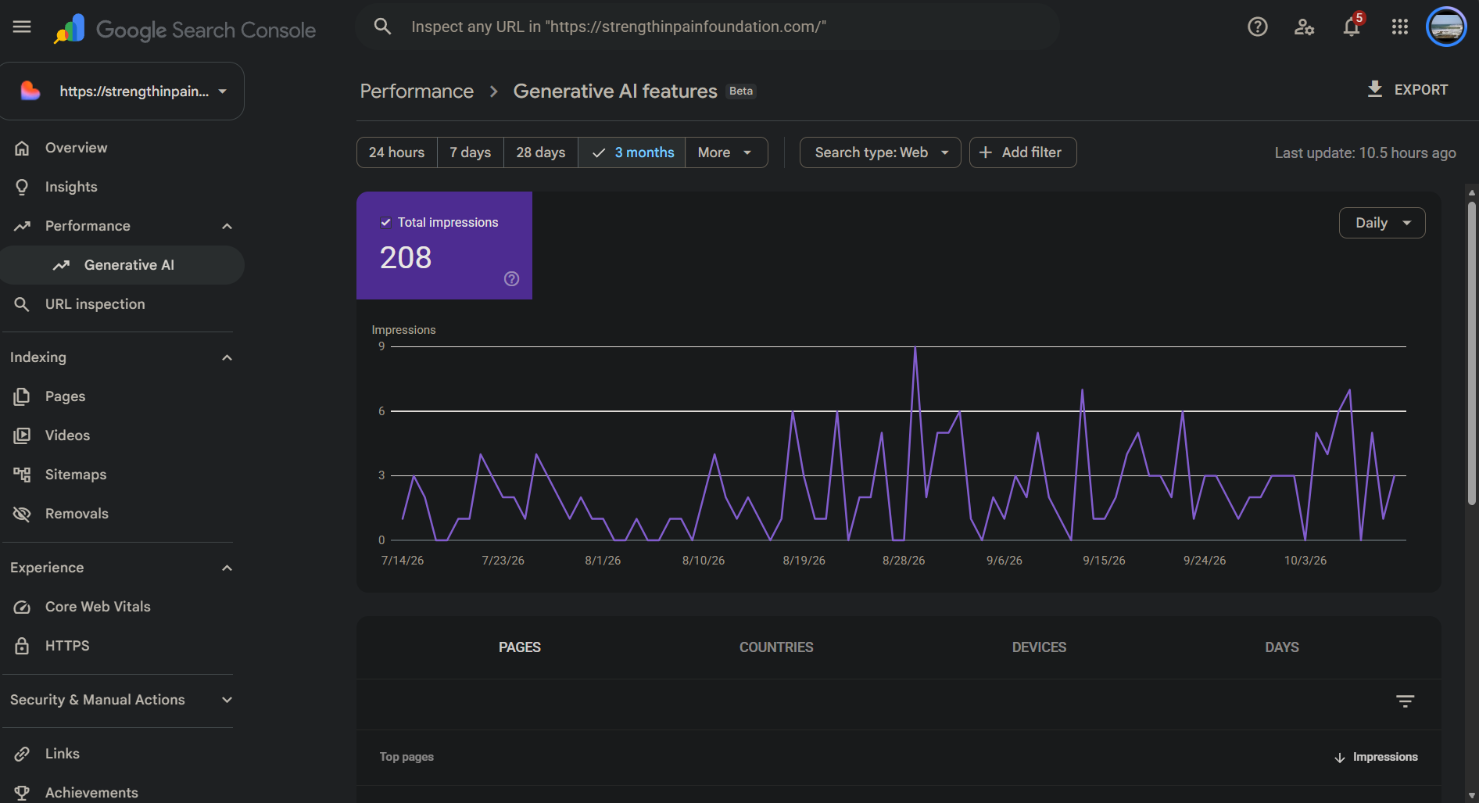Select the 3 months date range
Screen dimensions: 1479x803
632,152
